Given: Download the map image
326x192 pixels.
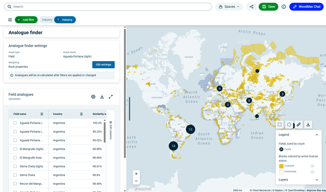Looking at the screenshot, I should pyautogui.click(x=308, y=125).
